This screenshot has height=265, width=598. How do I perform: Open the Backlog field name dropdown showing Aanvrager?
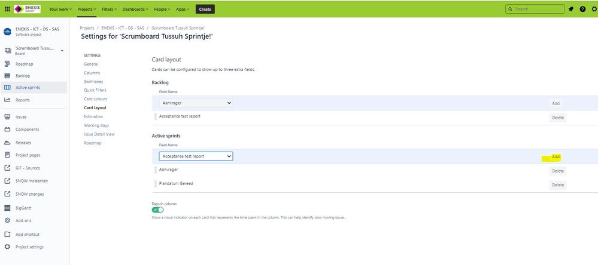point(196,103)
